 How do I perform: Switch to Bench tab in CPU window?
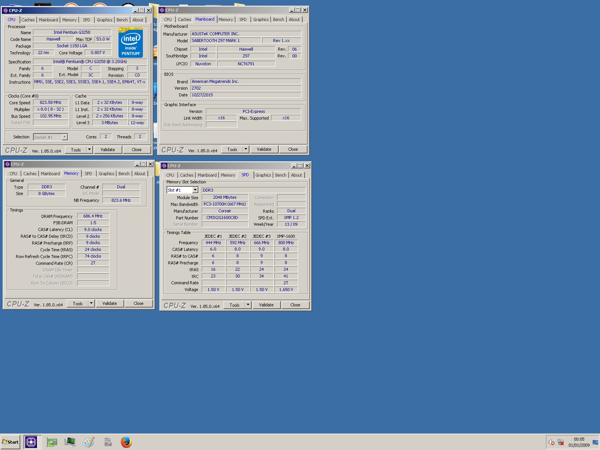122,20
